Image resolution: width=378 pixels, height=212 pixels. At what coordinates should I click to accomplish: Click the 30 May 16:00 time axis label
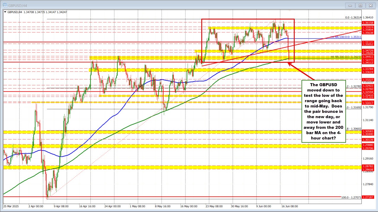pos(240,206)
